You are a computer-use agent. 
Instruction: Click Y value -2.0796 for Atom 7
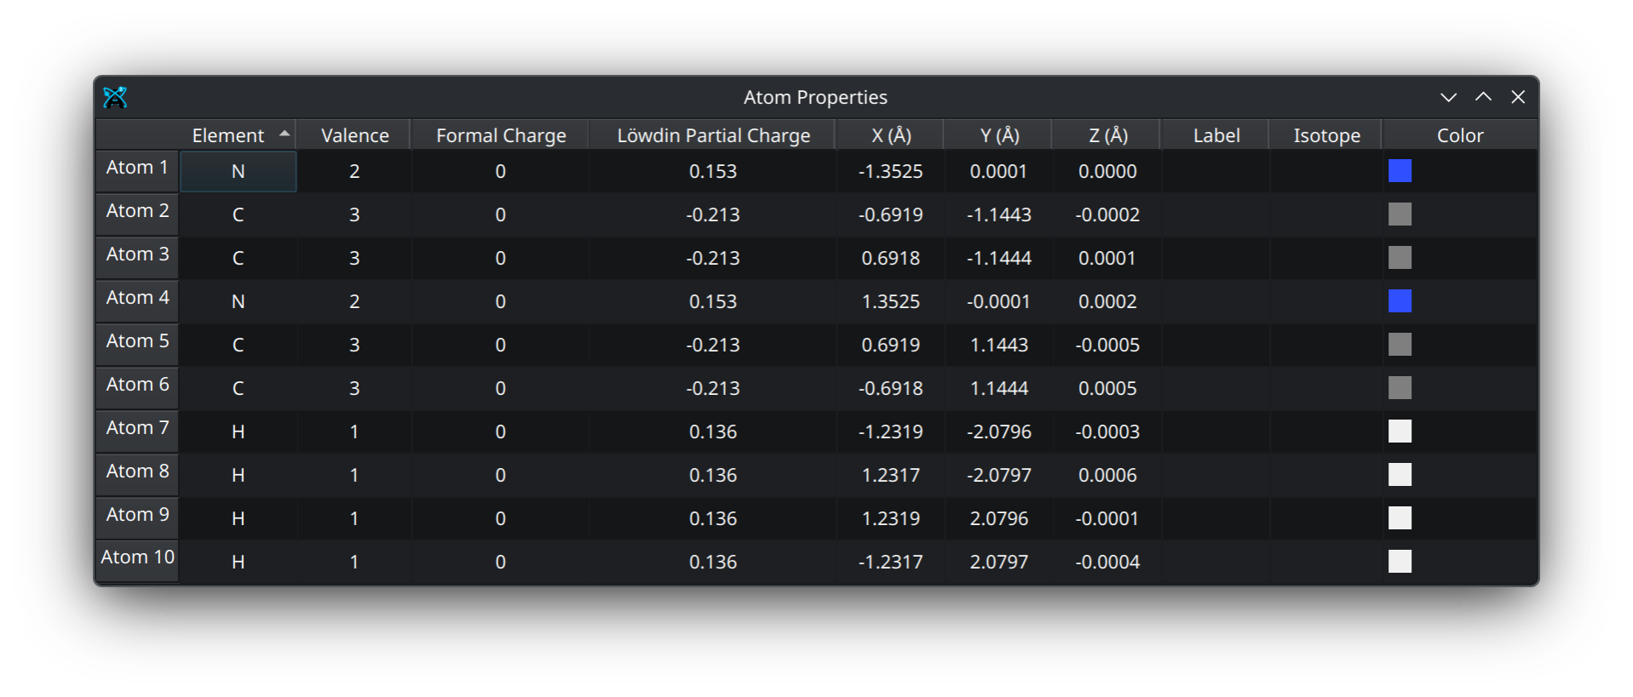point(998,432)
